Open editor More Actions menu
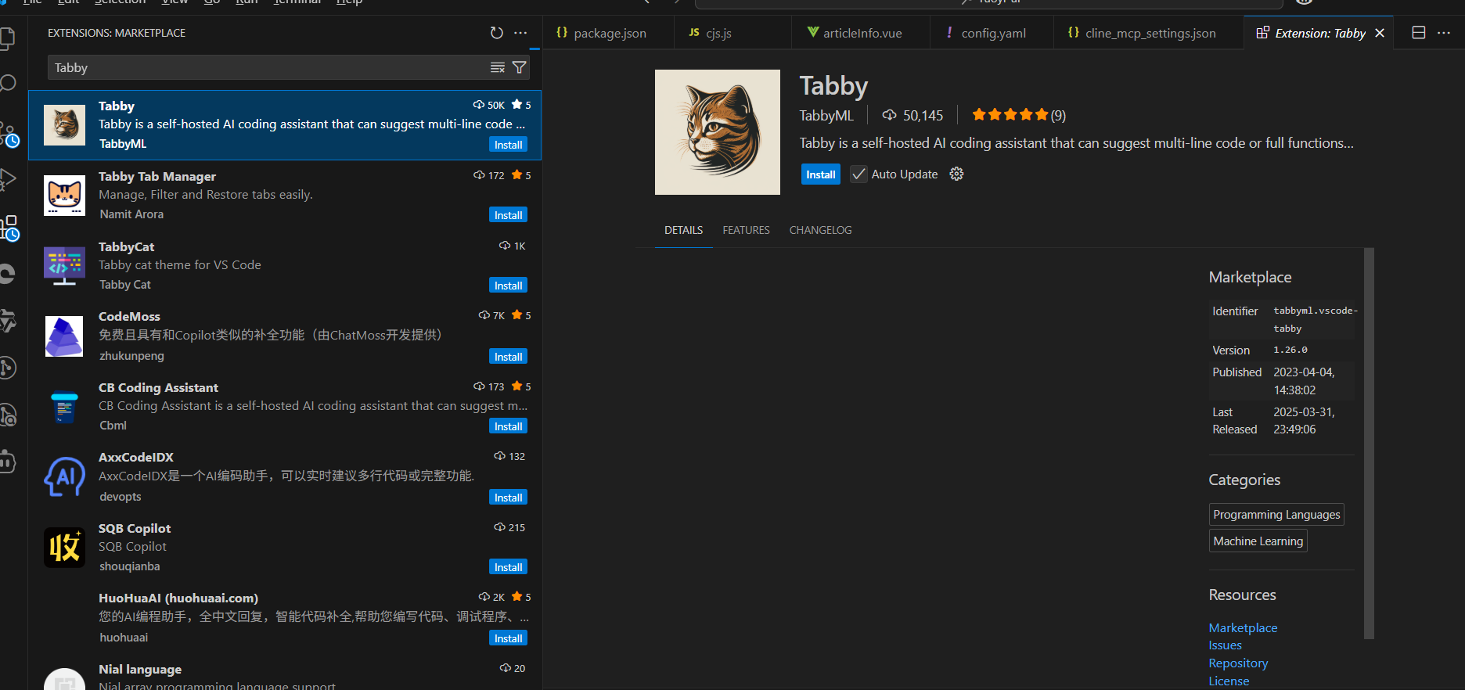The image size is (1465, 690). point(1444,33)
